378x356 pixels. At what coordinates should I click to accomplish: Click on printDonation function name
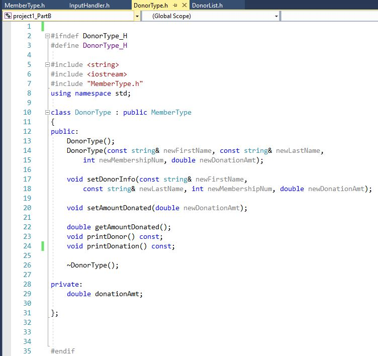[113, 246]
